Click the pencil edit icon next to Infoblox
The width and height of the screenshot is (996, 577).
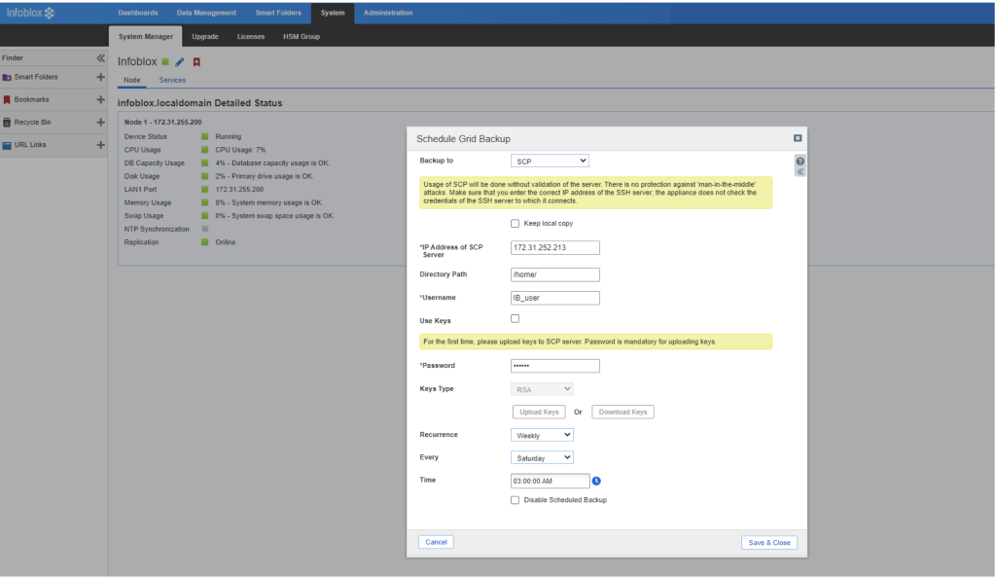tap(180, 62)
